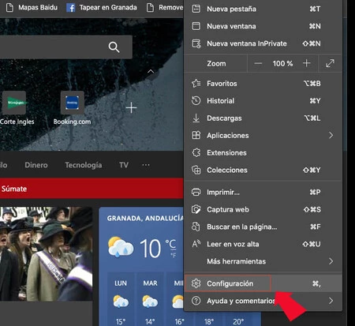Click the Granada, Andalucía weather heading

145,218
